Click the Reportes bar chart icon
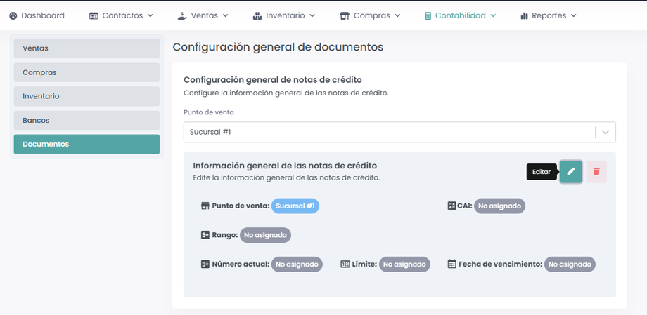This screenshot has height=315, width=647. coord(524,15)
